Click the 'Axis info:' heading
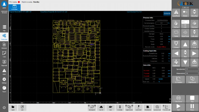This screenshot has height=112, width=199. click(147, 65)
